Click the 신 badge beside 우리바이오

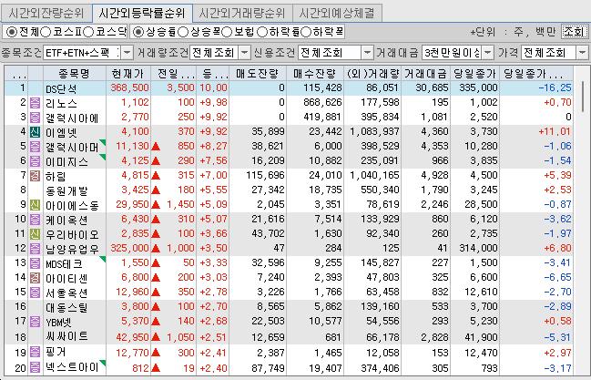[35, 234]
